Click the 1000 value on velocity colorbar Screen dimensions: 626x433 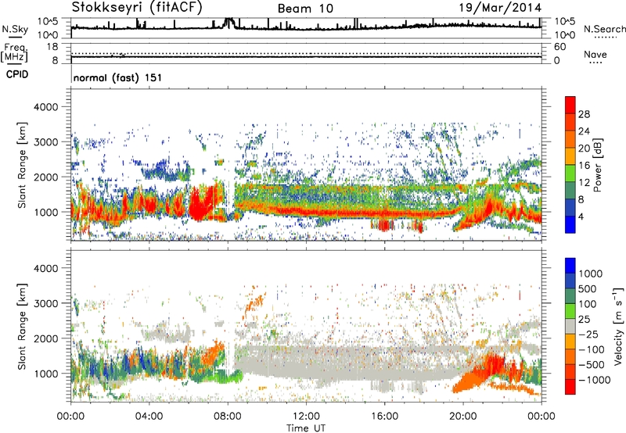pyautogui.click(x=591, y=274)
